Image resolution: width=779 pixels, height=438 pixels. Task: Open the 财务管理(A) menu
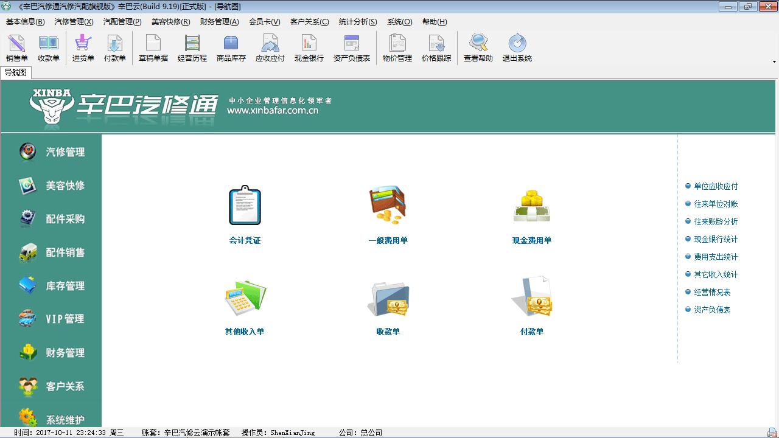[220, 22]
